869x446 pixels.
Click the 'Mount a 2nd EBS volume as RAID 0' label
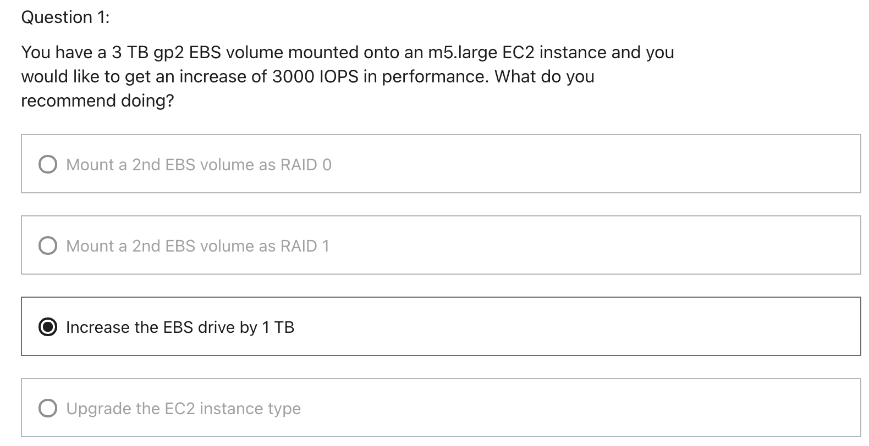199,165
